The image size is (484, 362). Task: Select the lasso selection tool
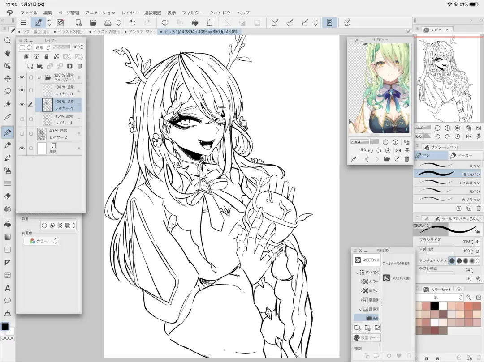pos(8,91)
